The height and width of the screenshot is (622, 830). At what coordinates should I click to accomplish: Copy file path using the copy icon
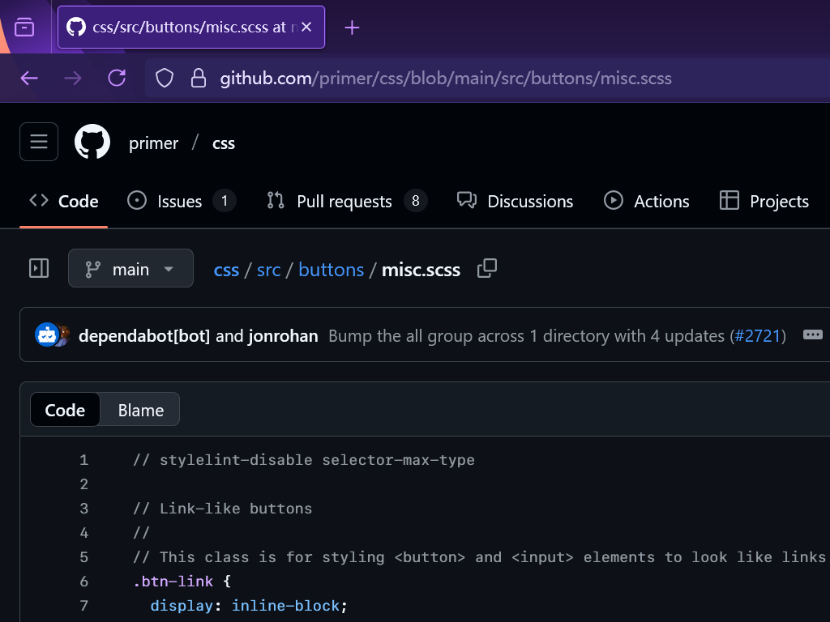tap(487, 269)
